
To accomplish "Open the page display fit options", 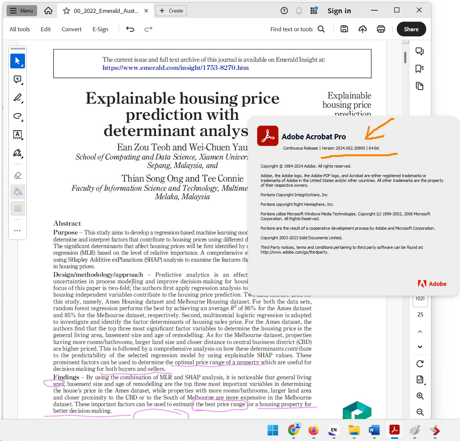I will coord(420,380).
